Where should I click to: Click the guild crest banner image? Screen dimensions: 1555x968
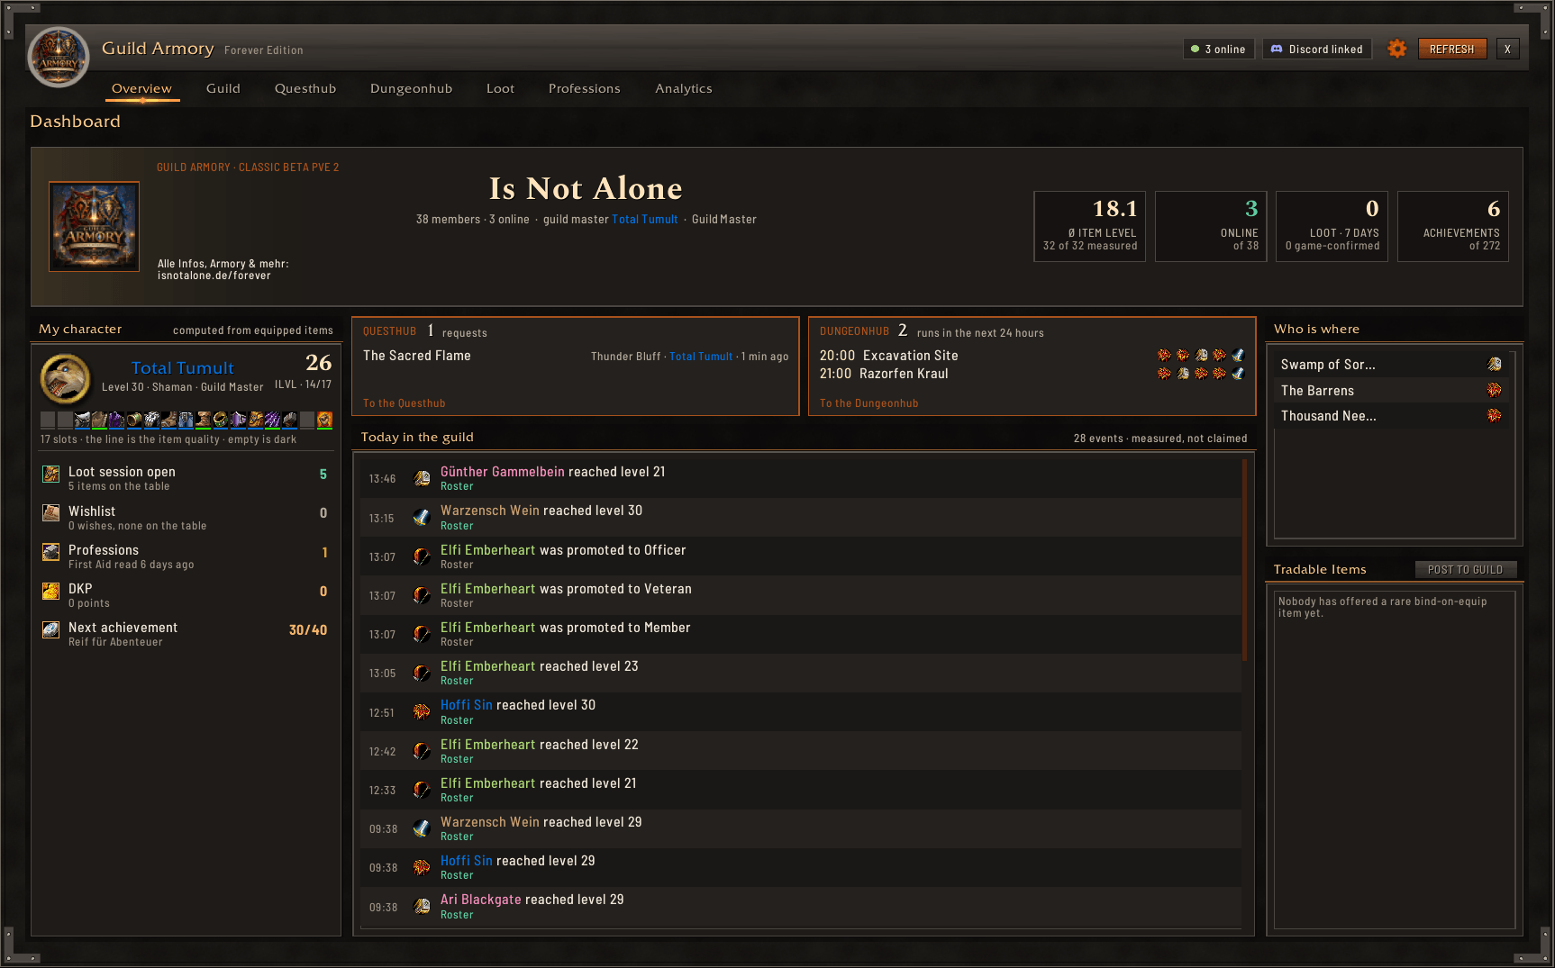click(x=94, y=226)
